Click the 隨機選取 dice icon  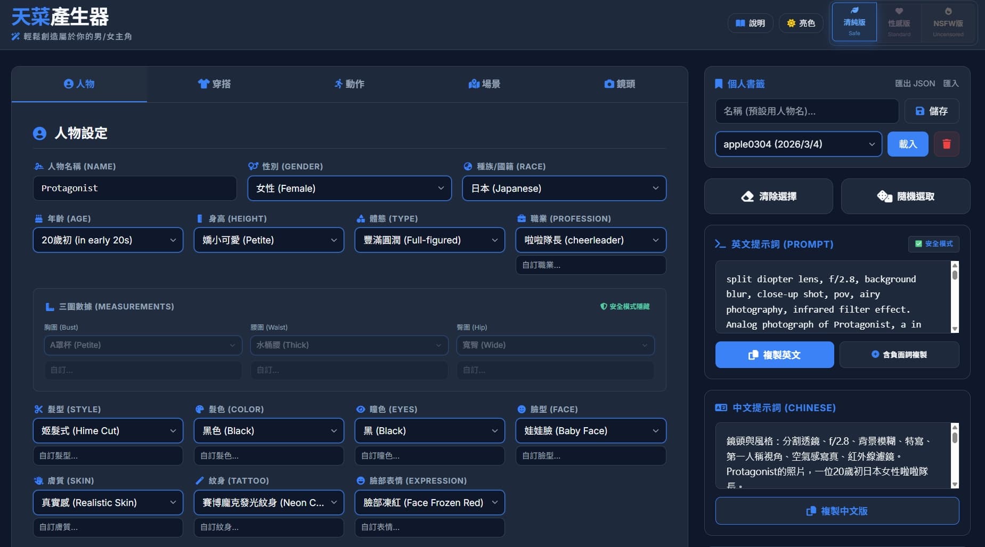click(x=884, y=197)
